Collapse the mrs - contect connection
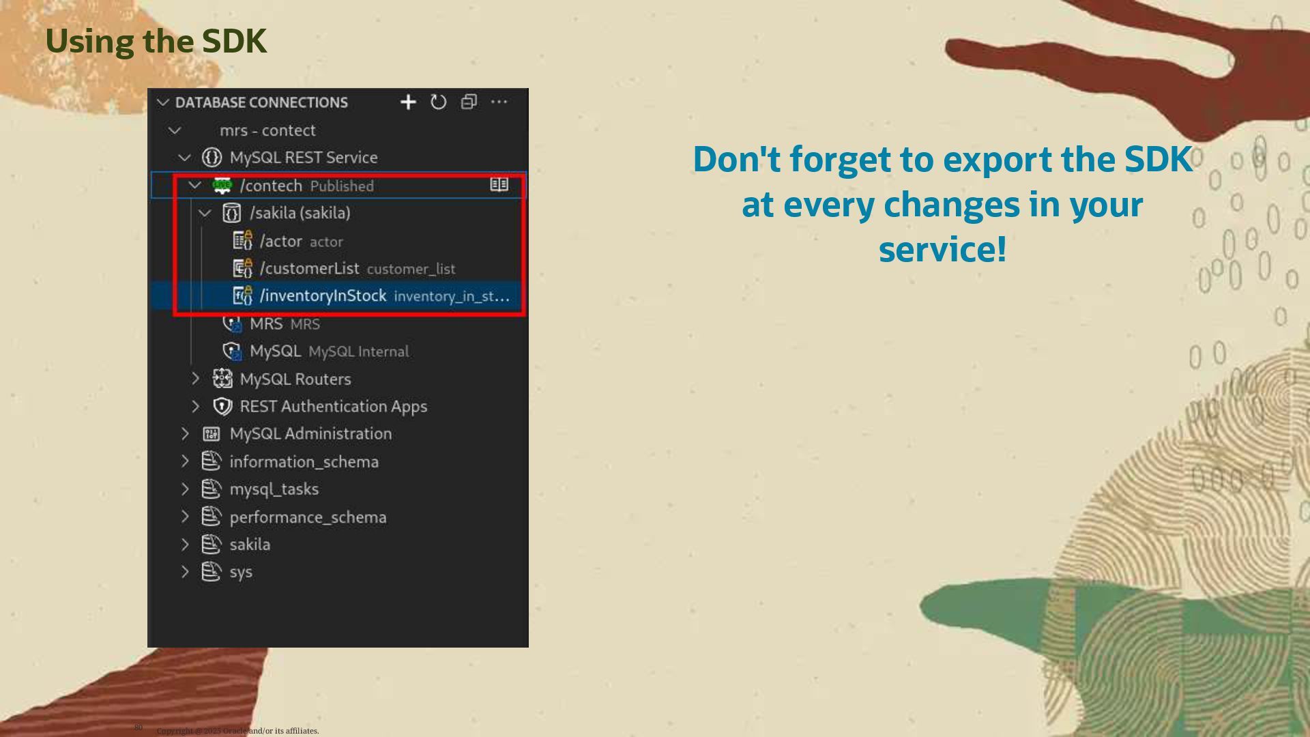1310x737 pixels. 175,130
